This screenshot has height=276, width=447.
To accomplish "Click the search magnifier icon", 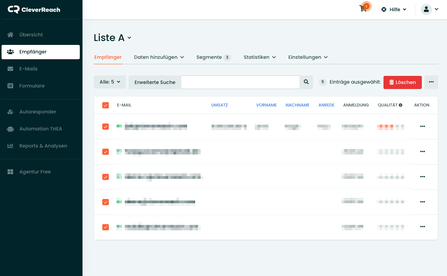I will (x=306, y=82).
